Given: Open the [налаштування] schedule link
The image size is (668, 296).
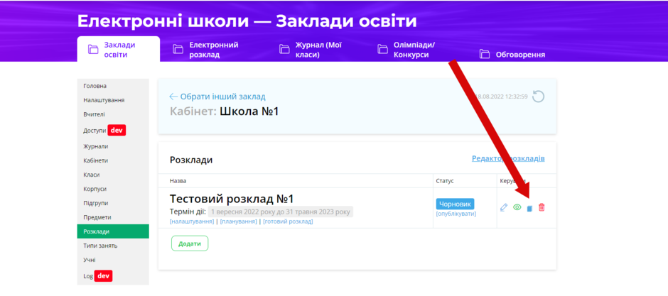Looking at the screenshot, I should tap(192, 221).
